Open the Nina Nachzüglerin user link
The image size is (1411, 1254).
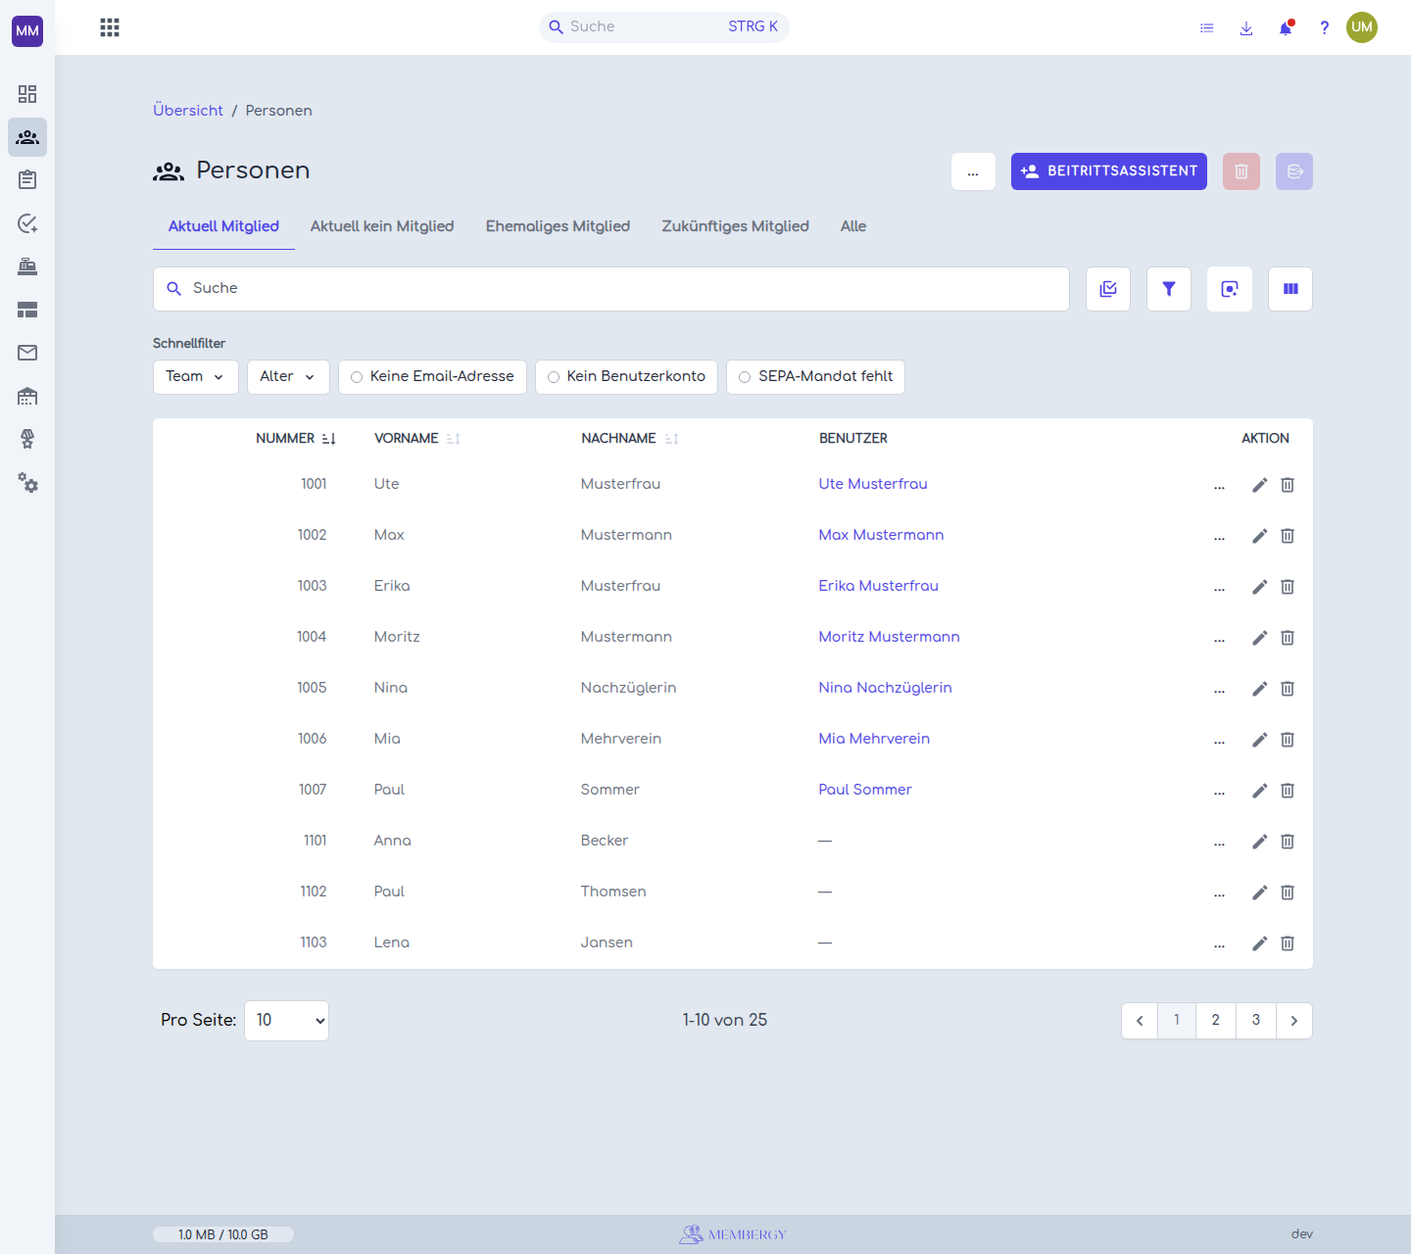[885, 688]
